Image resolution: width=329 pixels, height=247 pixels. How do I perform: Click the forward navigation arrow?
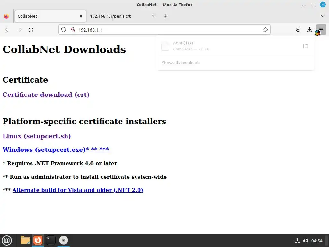pos(19,30)
